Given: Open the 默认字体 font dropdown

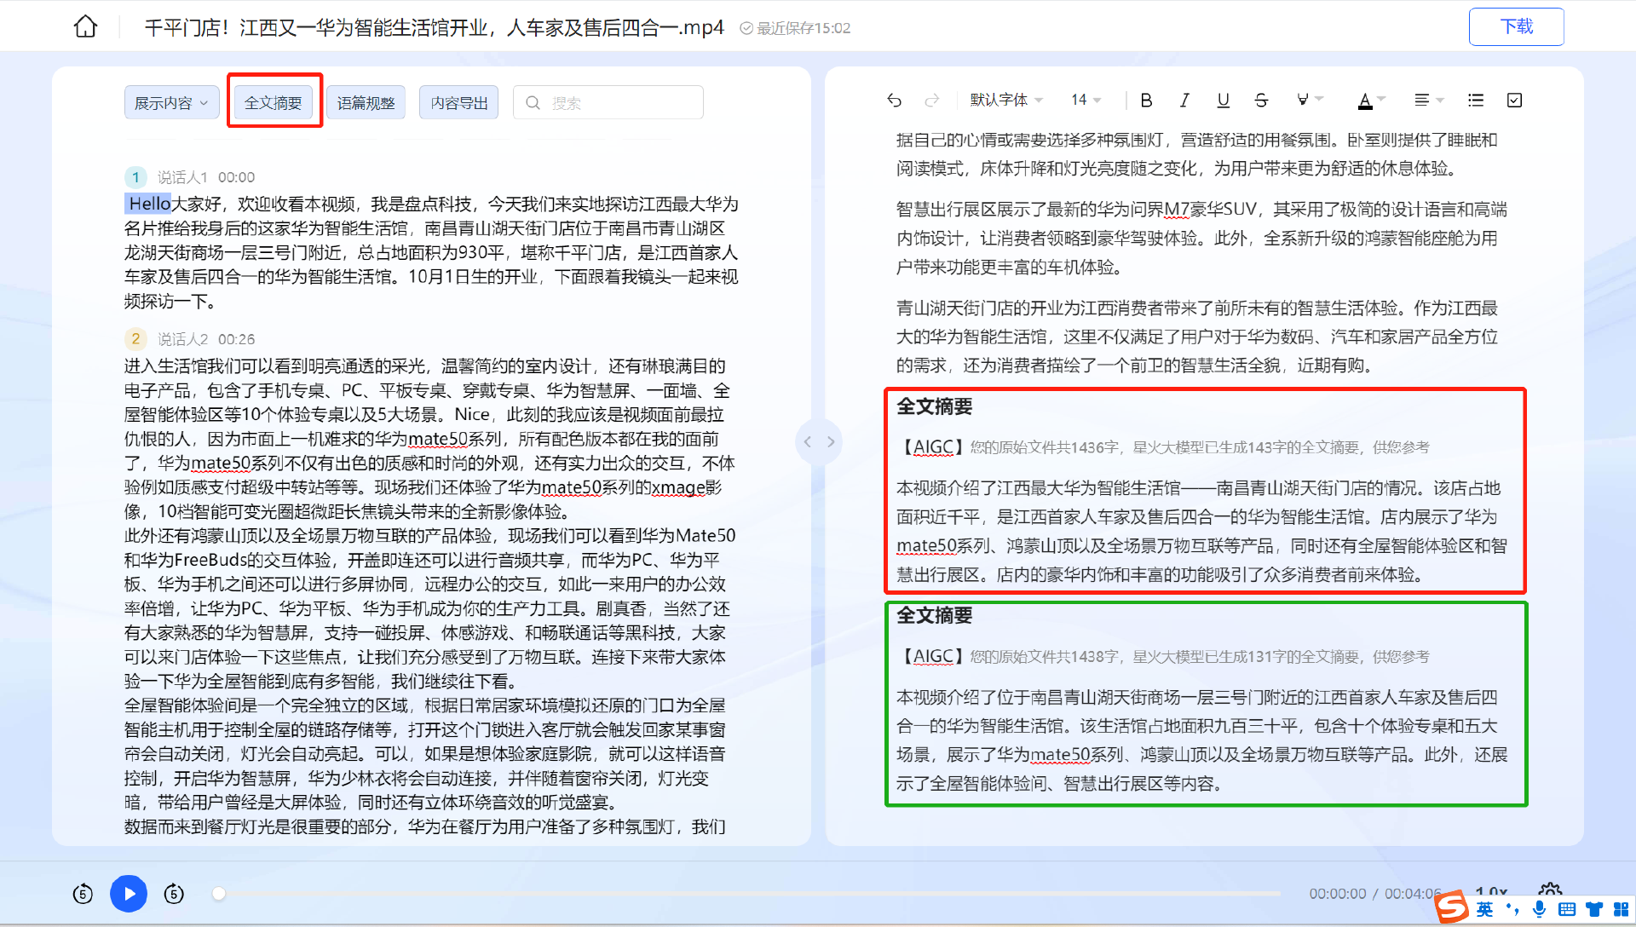Looking at the screenshot, I should (1006, 101).
